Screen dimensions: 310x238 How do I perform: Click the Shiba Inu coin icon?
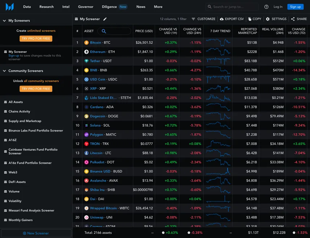pyautogui.click(x=87, y=190)
